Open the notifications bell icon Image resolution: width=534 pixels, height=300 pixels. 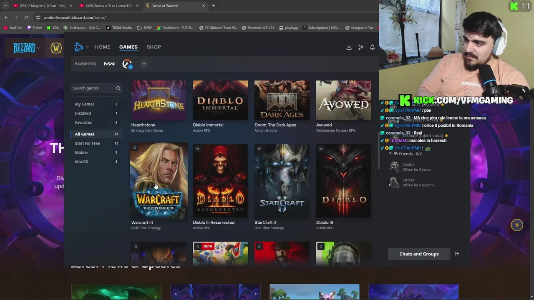373,47
